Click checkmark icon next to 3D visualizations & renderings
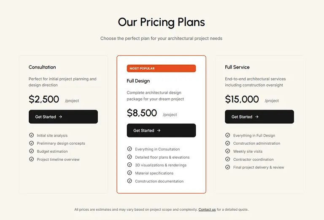 [130, 165]
